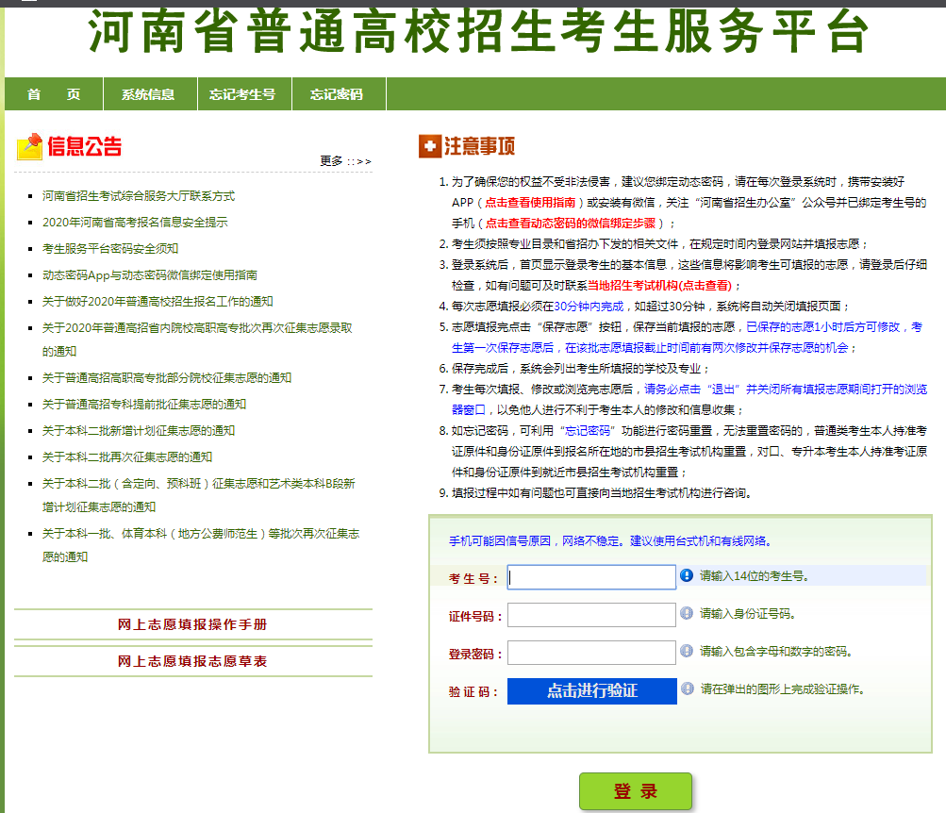Click the envelope icon beside 信息公告

[x=27, y=143]
